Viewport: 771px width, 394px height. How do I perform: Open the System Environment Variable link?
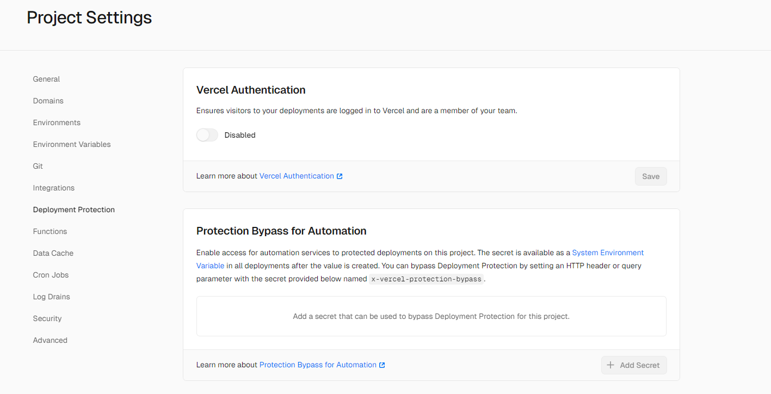point(608,253)
